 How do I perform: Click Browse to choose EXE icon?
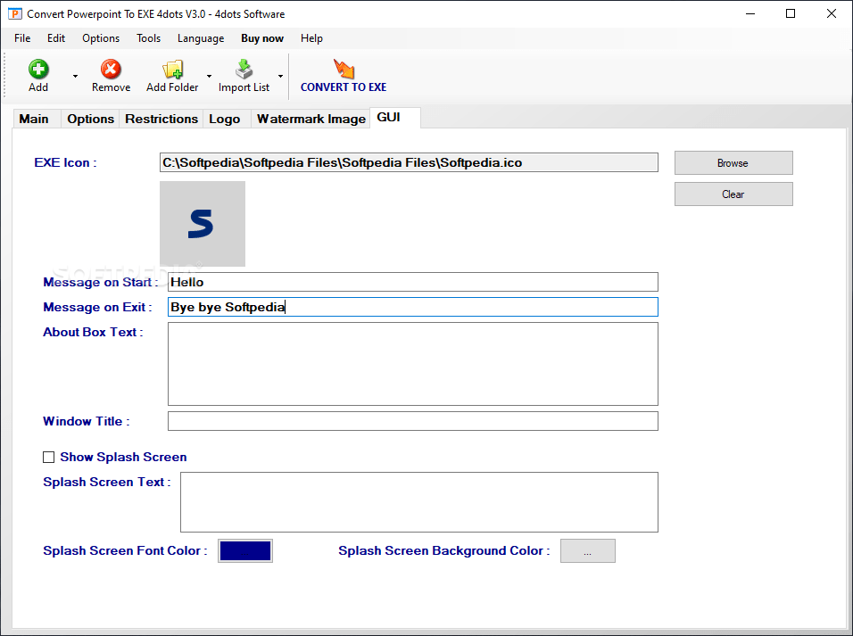tap(733, 162)
